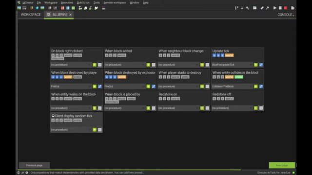312x175 pixels.
Task: Open procedure dropdown for When block added
Action: click(125, 65)
